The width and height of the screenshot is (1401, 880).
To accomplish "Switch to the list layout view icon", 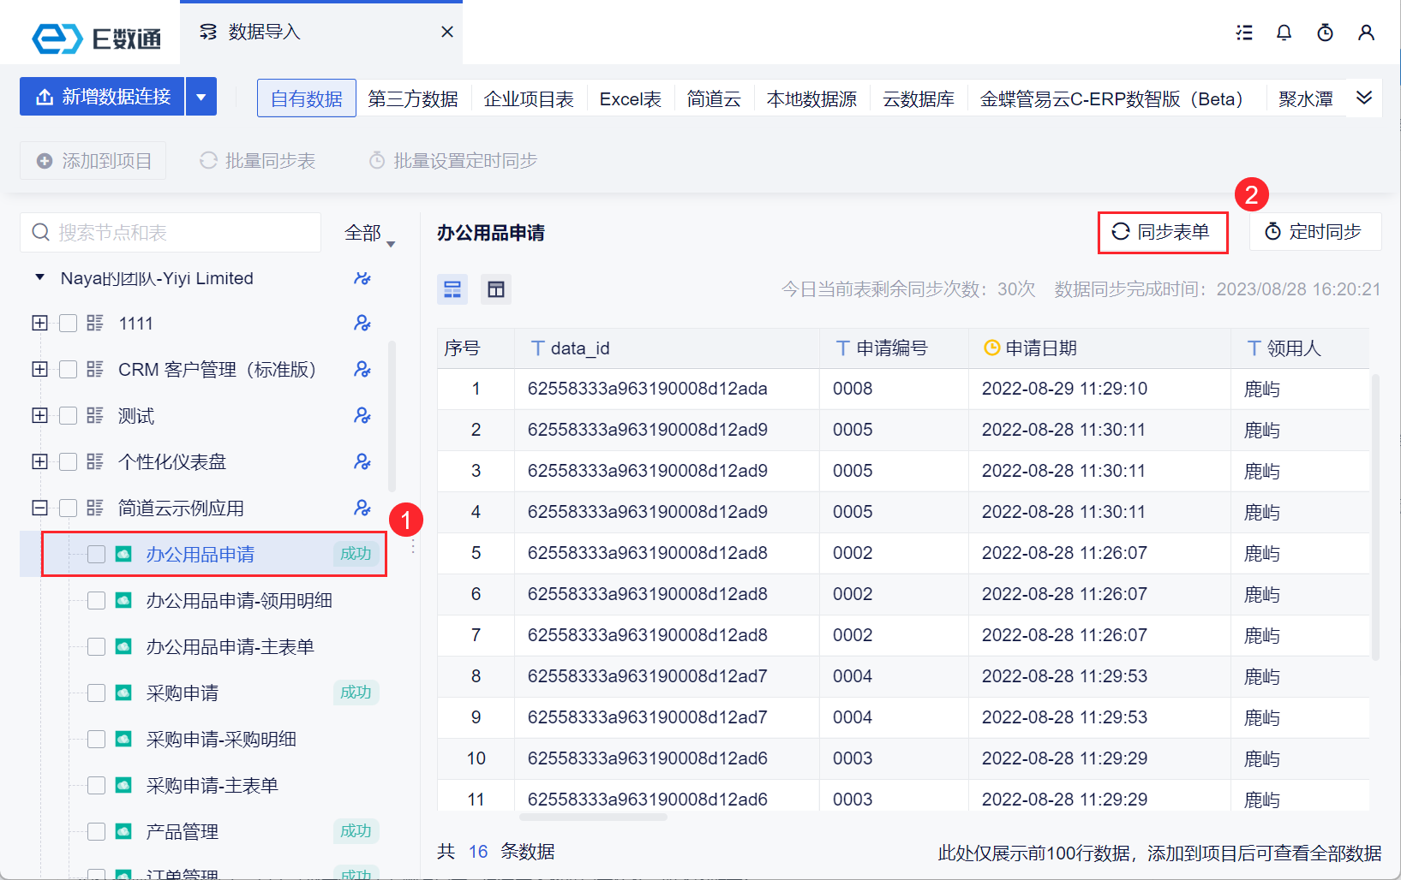I will [x=452, y=289].
